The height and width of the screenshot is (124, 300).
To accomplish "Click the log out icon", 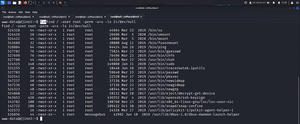I will tap(298, 3).
